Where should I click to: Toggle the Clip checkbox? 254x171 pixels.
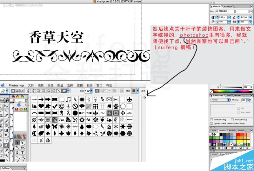click(x=238, y=108)
